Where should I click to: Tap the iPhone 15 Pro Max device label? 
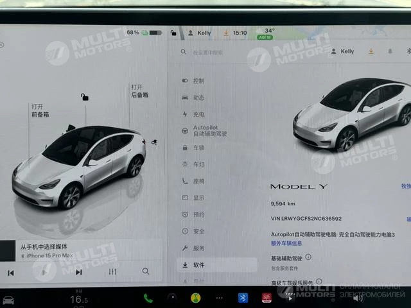point(47,255)
